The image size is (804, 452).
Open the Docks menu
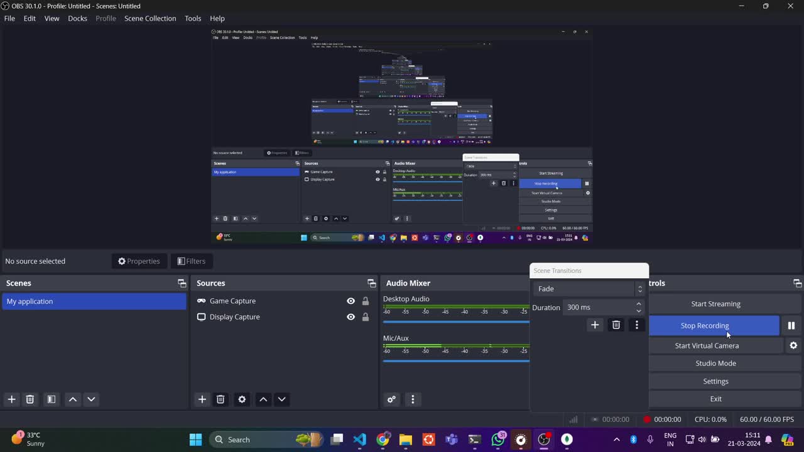tap(77, 18)
